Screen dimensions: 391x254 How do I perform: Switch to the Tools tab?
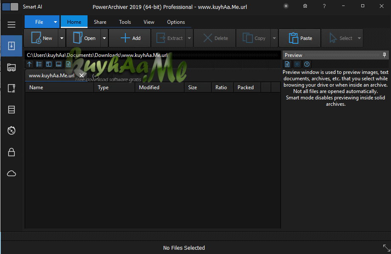point(125,22)
